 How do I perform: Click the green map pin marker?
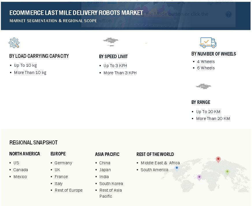(x=227, y=172)
